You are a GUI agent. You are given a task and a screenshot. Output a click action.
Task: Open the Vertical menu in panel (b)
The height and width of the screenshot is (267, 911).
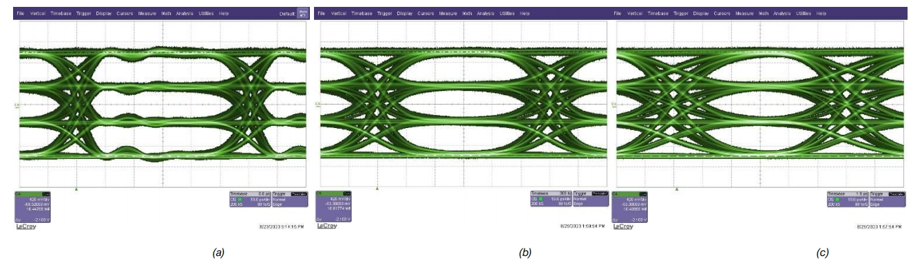(x=339, y=14)
